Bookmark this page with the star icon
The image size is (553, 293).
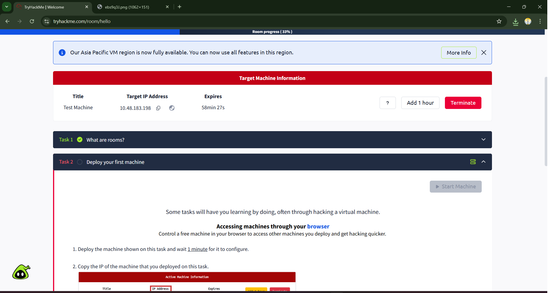point(499,21)
